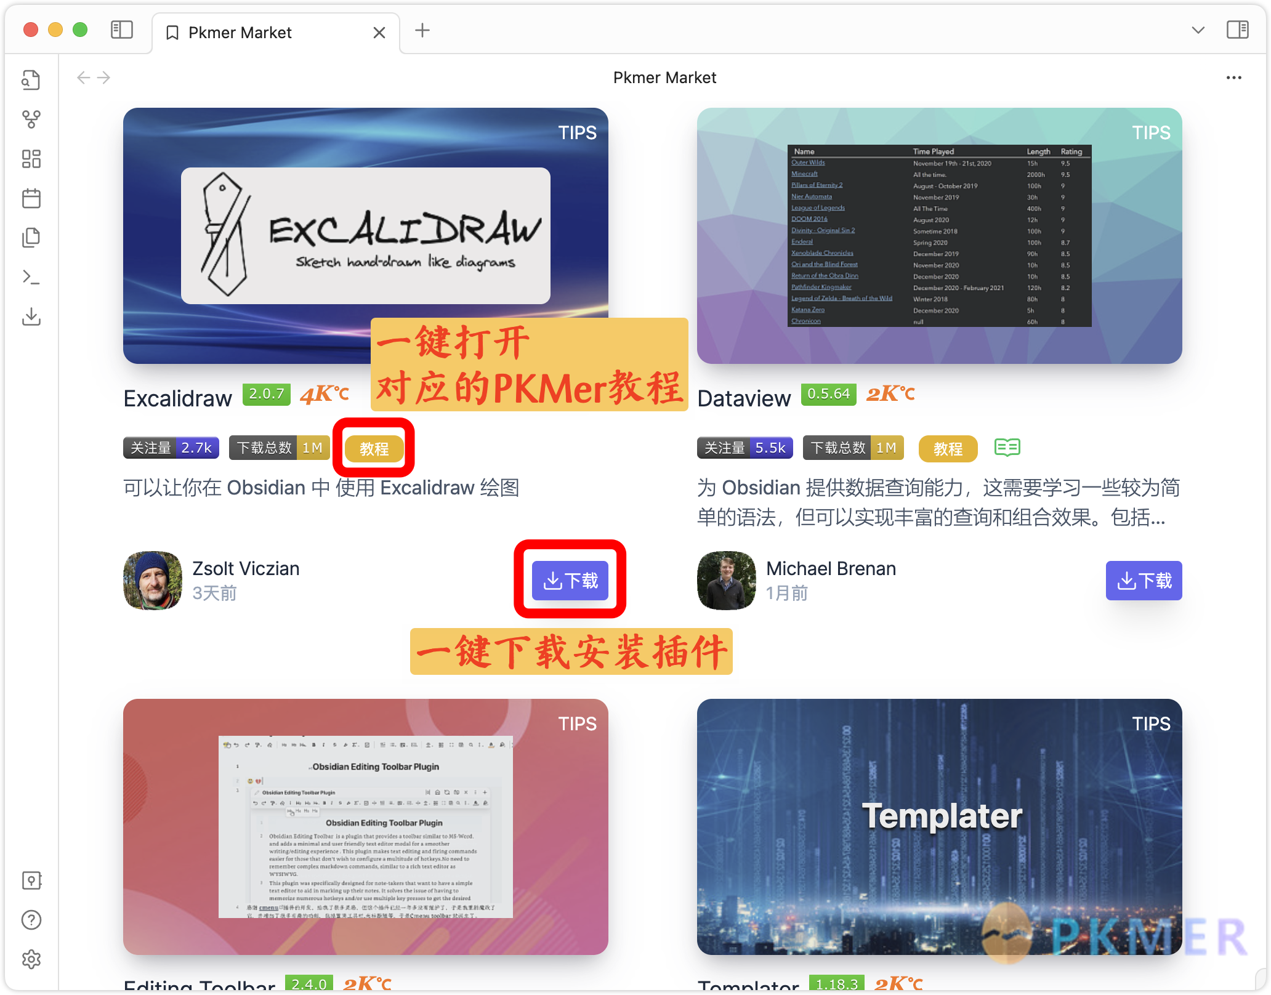This screenshot has width=1271, height=995.
Task: Open Excalidraw 教程 tutorial button
Action: [374, 448]
